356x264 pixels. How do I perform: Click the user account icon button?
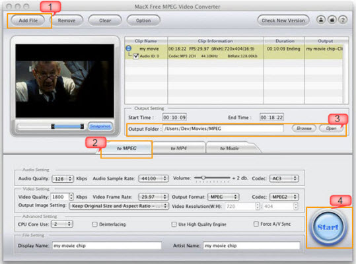(321, 20)
